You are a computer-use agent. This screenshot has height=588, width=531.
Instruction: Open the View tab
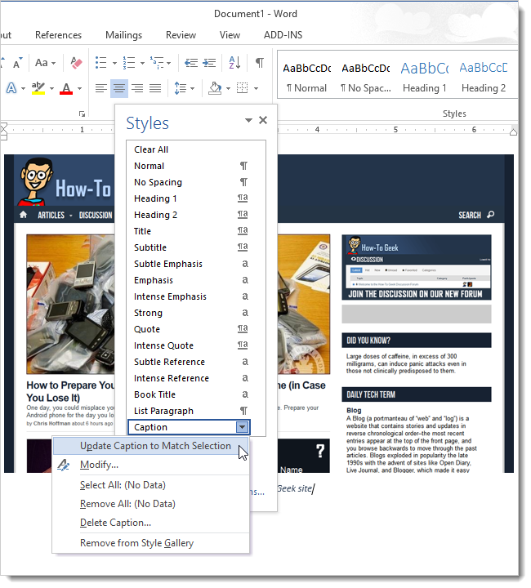click(x=230, y=35)
